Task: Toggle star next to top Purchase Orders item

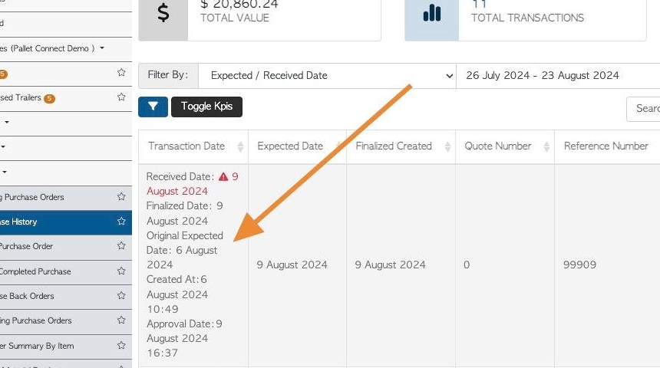Action: click(122, 196)
